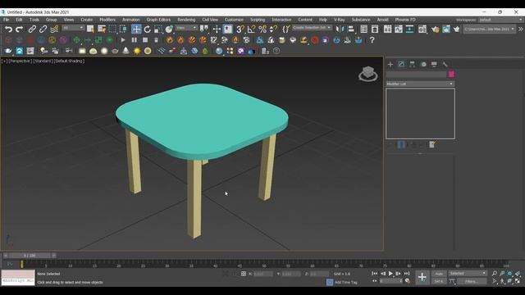Screen dimensions: 525x295
Task: Click the Redo arrow icon
Action: 20,29
